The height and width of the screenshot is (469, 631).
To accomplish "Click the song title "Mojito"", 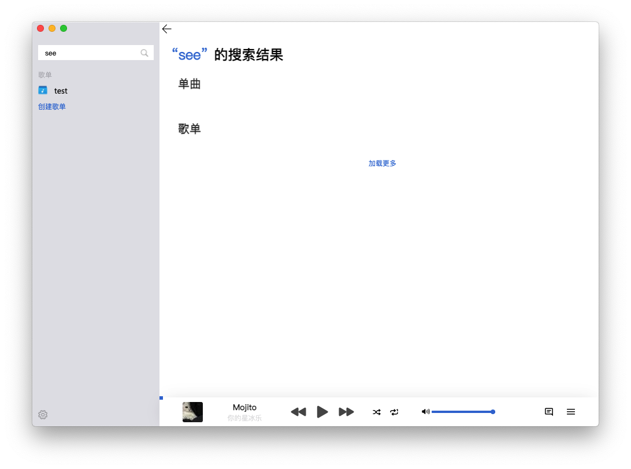I will coord(244,407).
